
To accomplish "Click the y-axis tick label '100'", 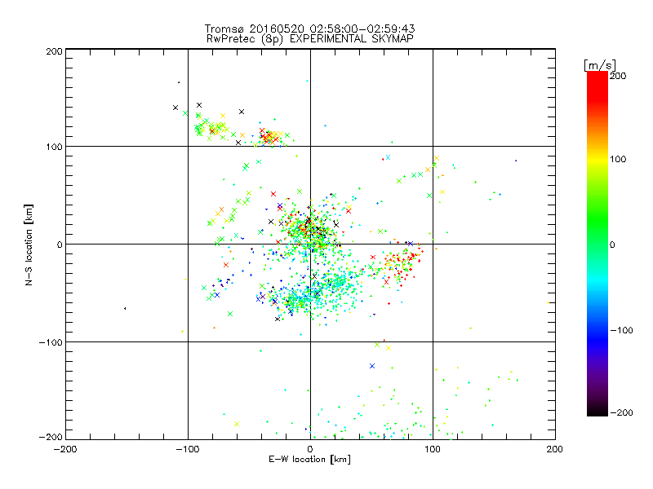I will [x=54, y=148].
